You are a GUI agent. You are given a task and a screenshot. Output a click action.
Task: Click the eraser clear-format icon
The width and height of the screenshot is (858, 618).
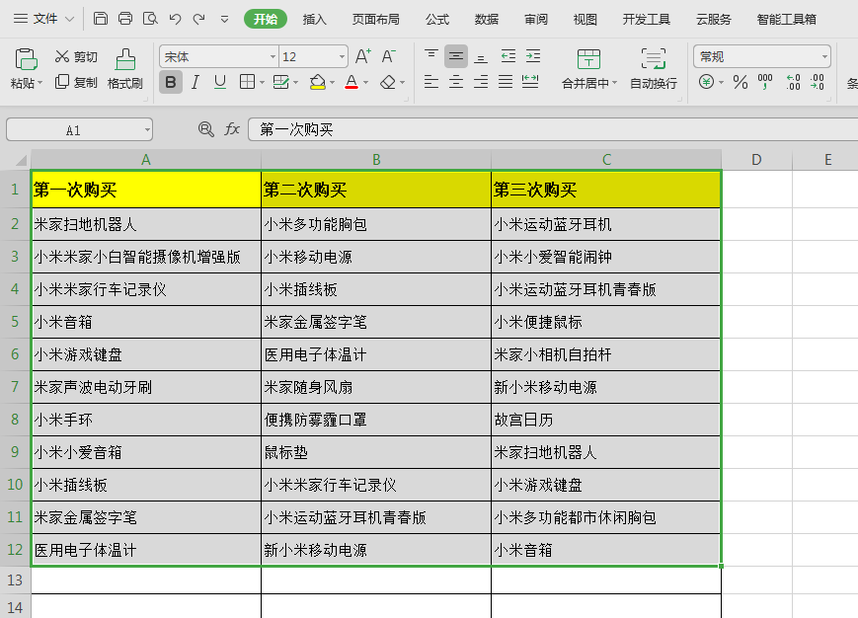(388, 83)
